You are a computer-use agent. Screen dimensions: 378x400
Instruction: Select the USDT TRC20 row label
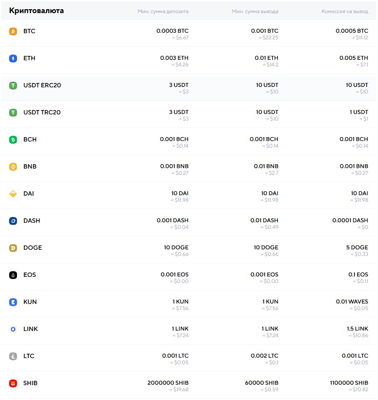[42, 112]
